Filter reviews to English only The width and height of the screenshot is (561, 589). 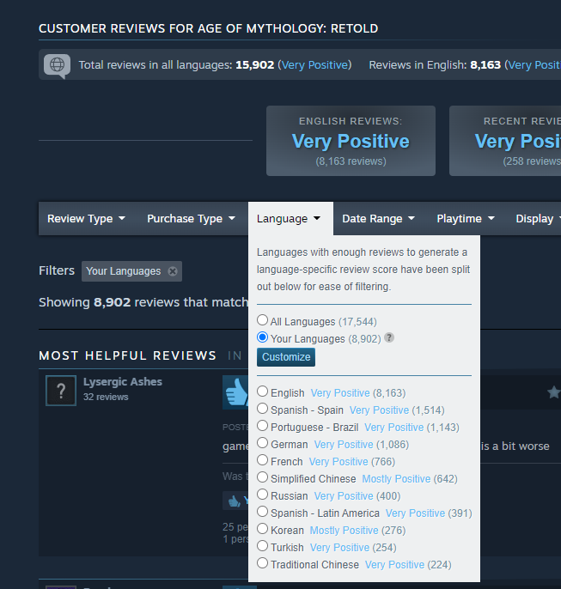tap(262, 392)
